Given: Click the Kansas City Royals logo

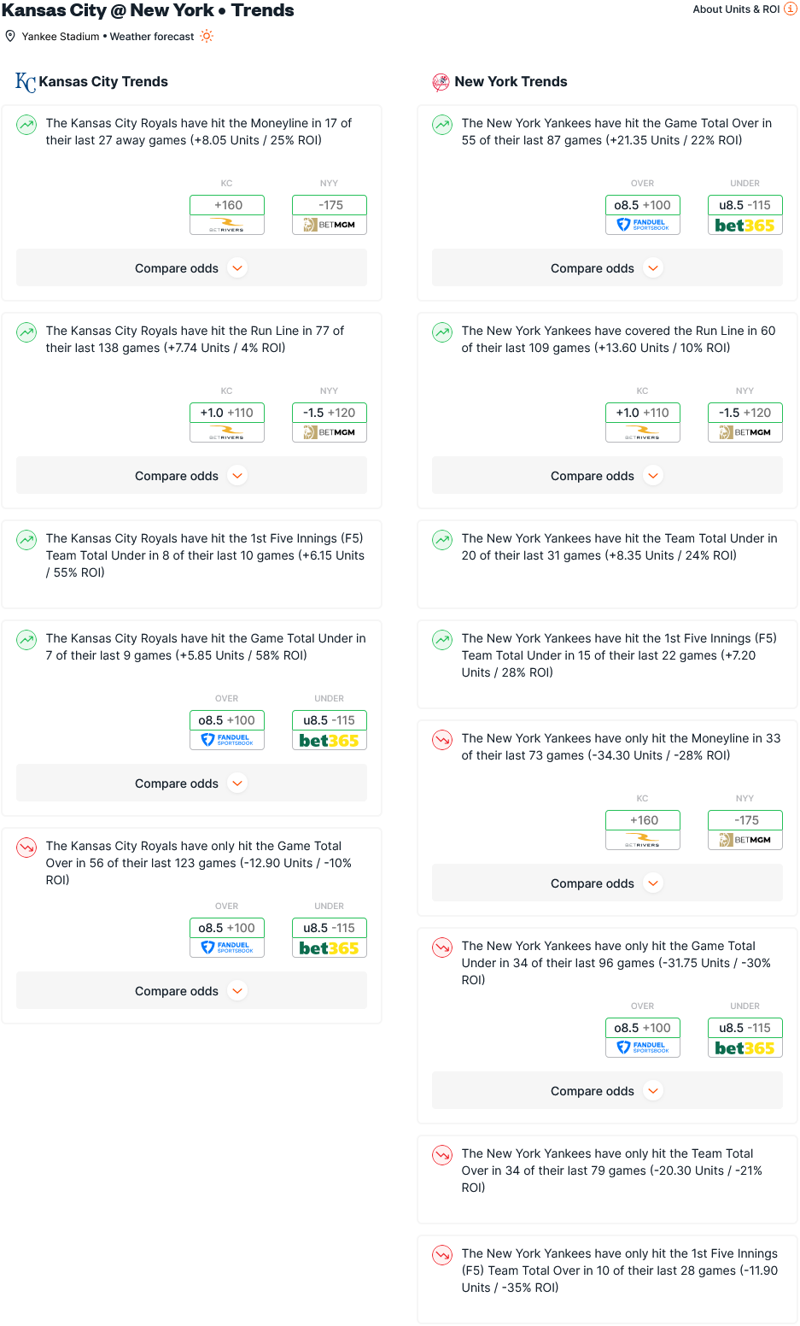Looking at the screenshot, I should click(25, 82).
